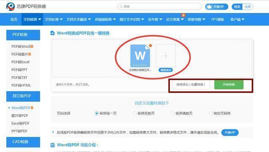Open 文档处理 dropdown menu
The image size is (269, 152).
tap(54, 19)
